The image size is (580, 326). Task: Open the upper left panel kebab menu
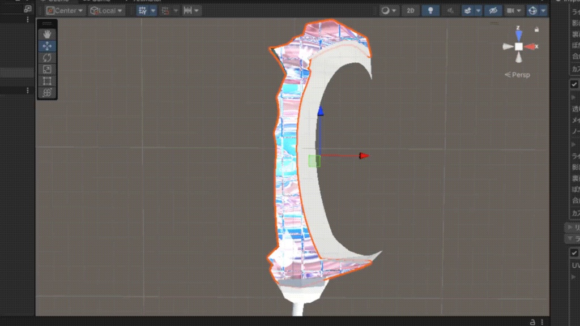(x=28, y=20)
